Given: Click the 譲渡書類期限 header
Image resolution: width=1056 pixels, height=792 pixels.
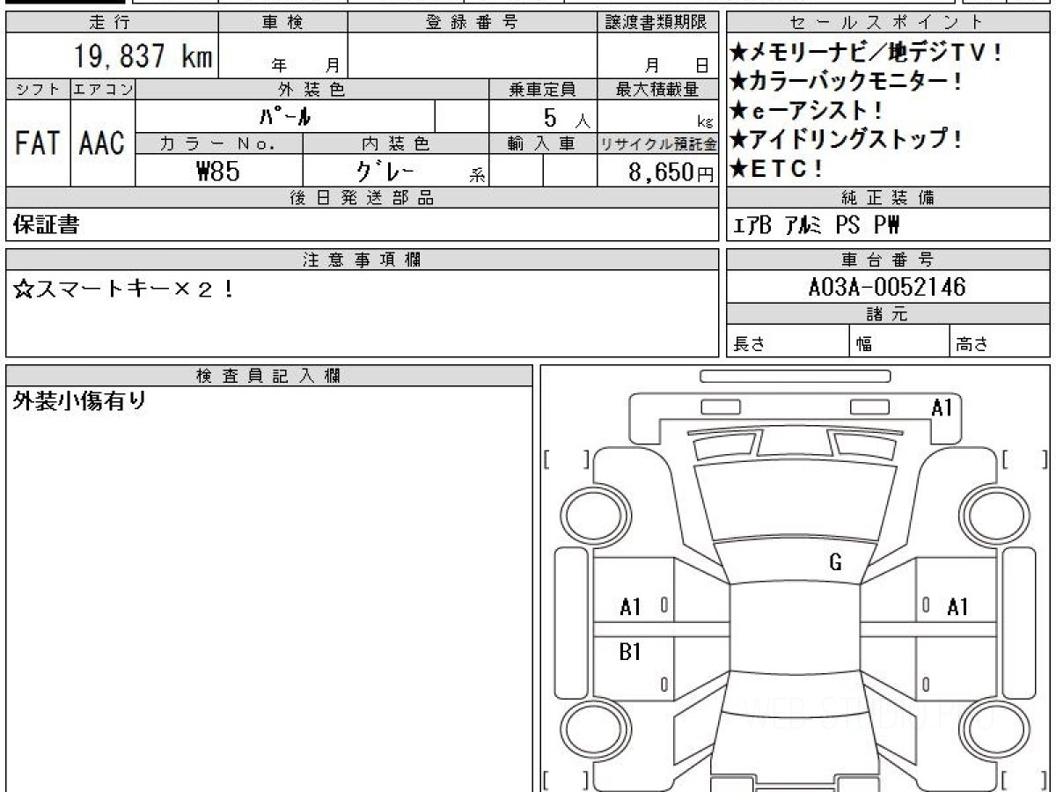Looking at the screenshot, I should [x=658, y=23].
